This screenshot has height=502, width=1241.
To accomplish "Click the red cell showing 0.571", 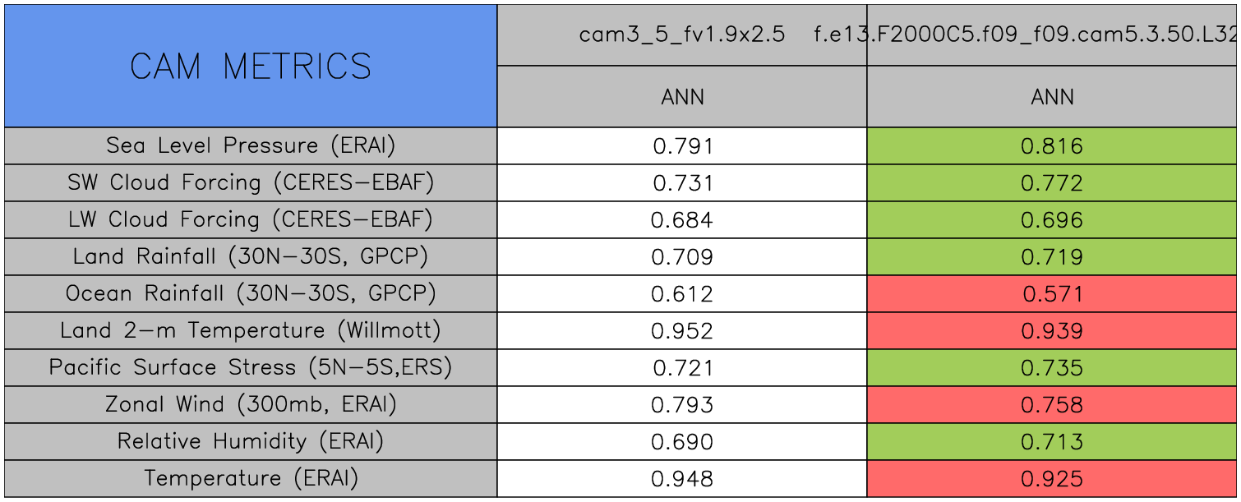I will tap(1052, 294).
